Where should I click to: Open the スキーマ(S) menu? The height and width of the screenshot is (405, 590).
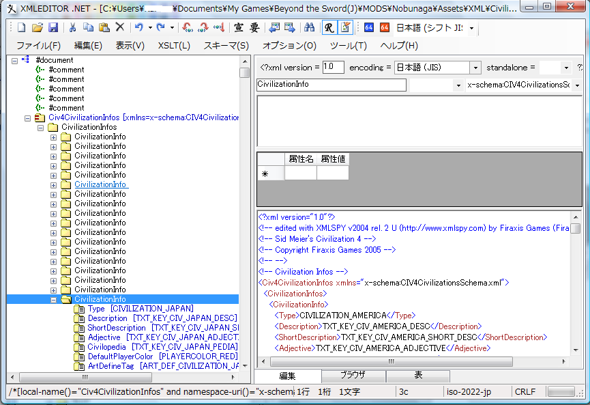pyautogui.click(x=226, y=46)
